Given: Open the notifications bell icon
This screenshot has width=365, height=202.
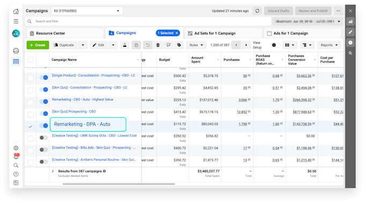Looking at the screenshot, I should (x=16, y=156).
